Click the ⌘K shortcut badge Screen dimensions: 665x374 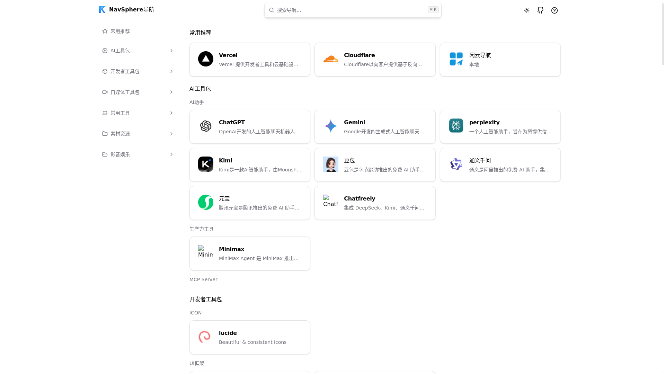(433, 10)
